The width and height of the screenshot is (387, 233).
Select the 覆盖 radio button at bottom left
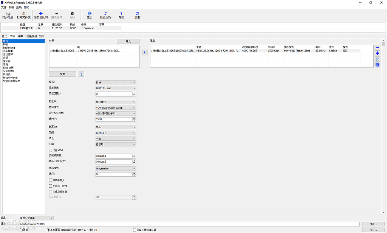point(21,230)
